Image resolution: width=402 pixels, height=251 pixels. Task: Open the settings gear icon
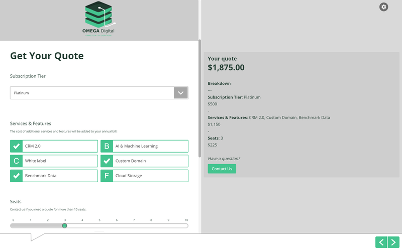[x=384, y=7]
